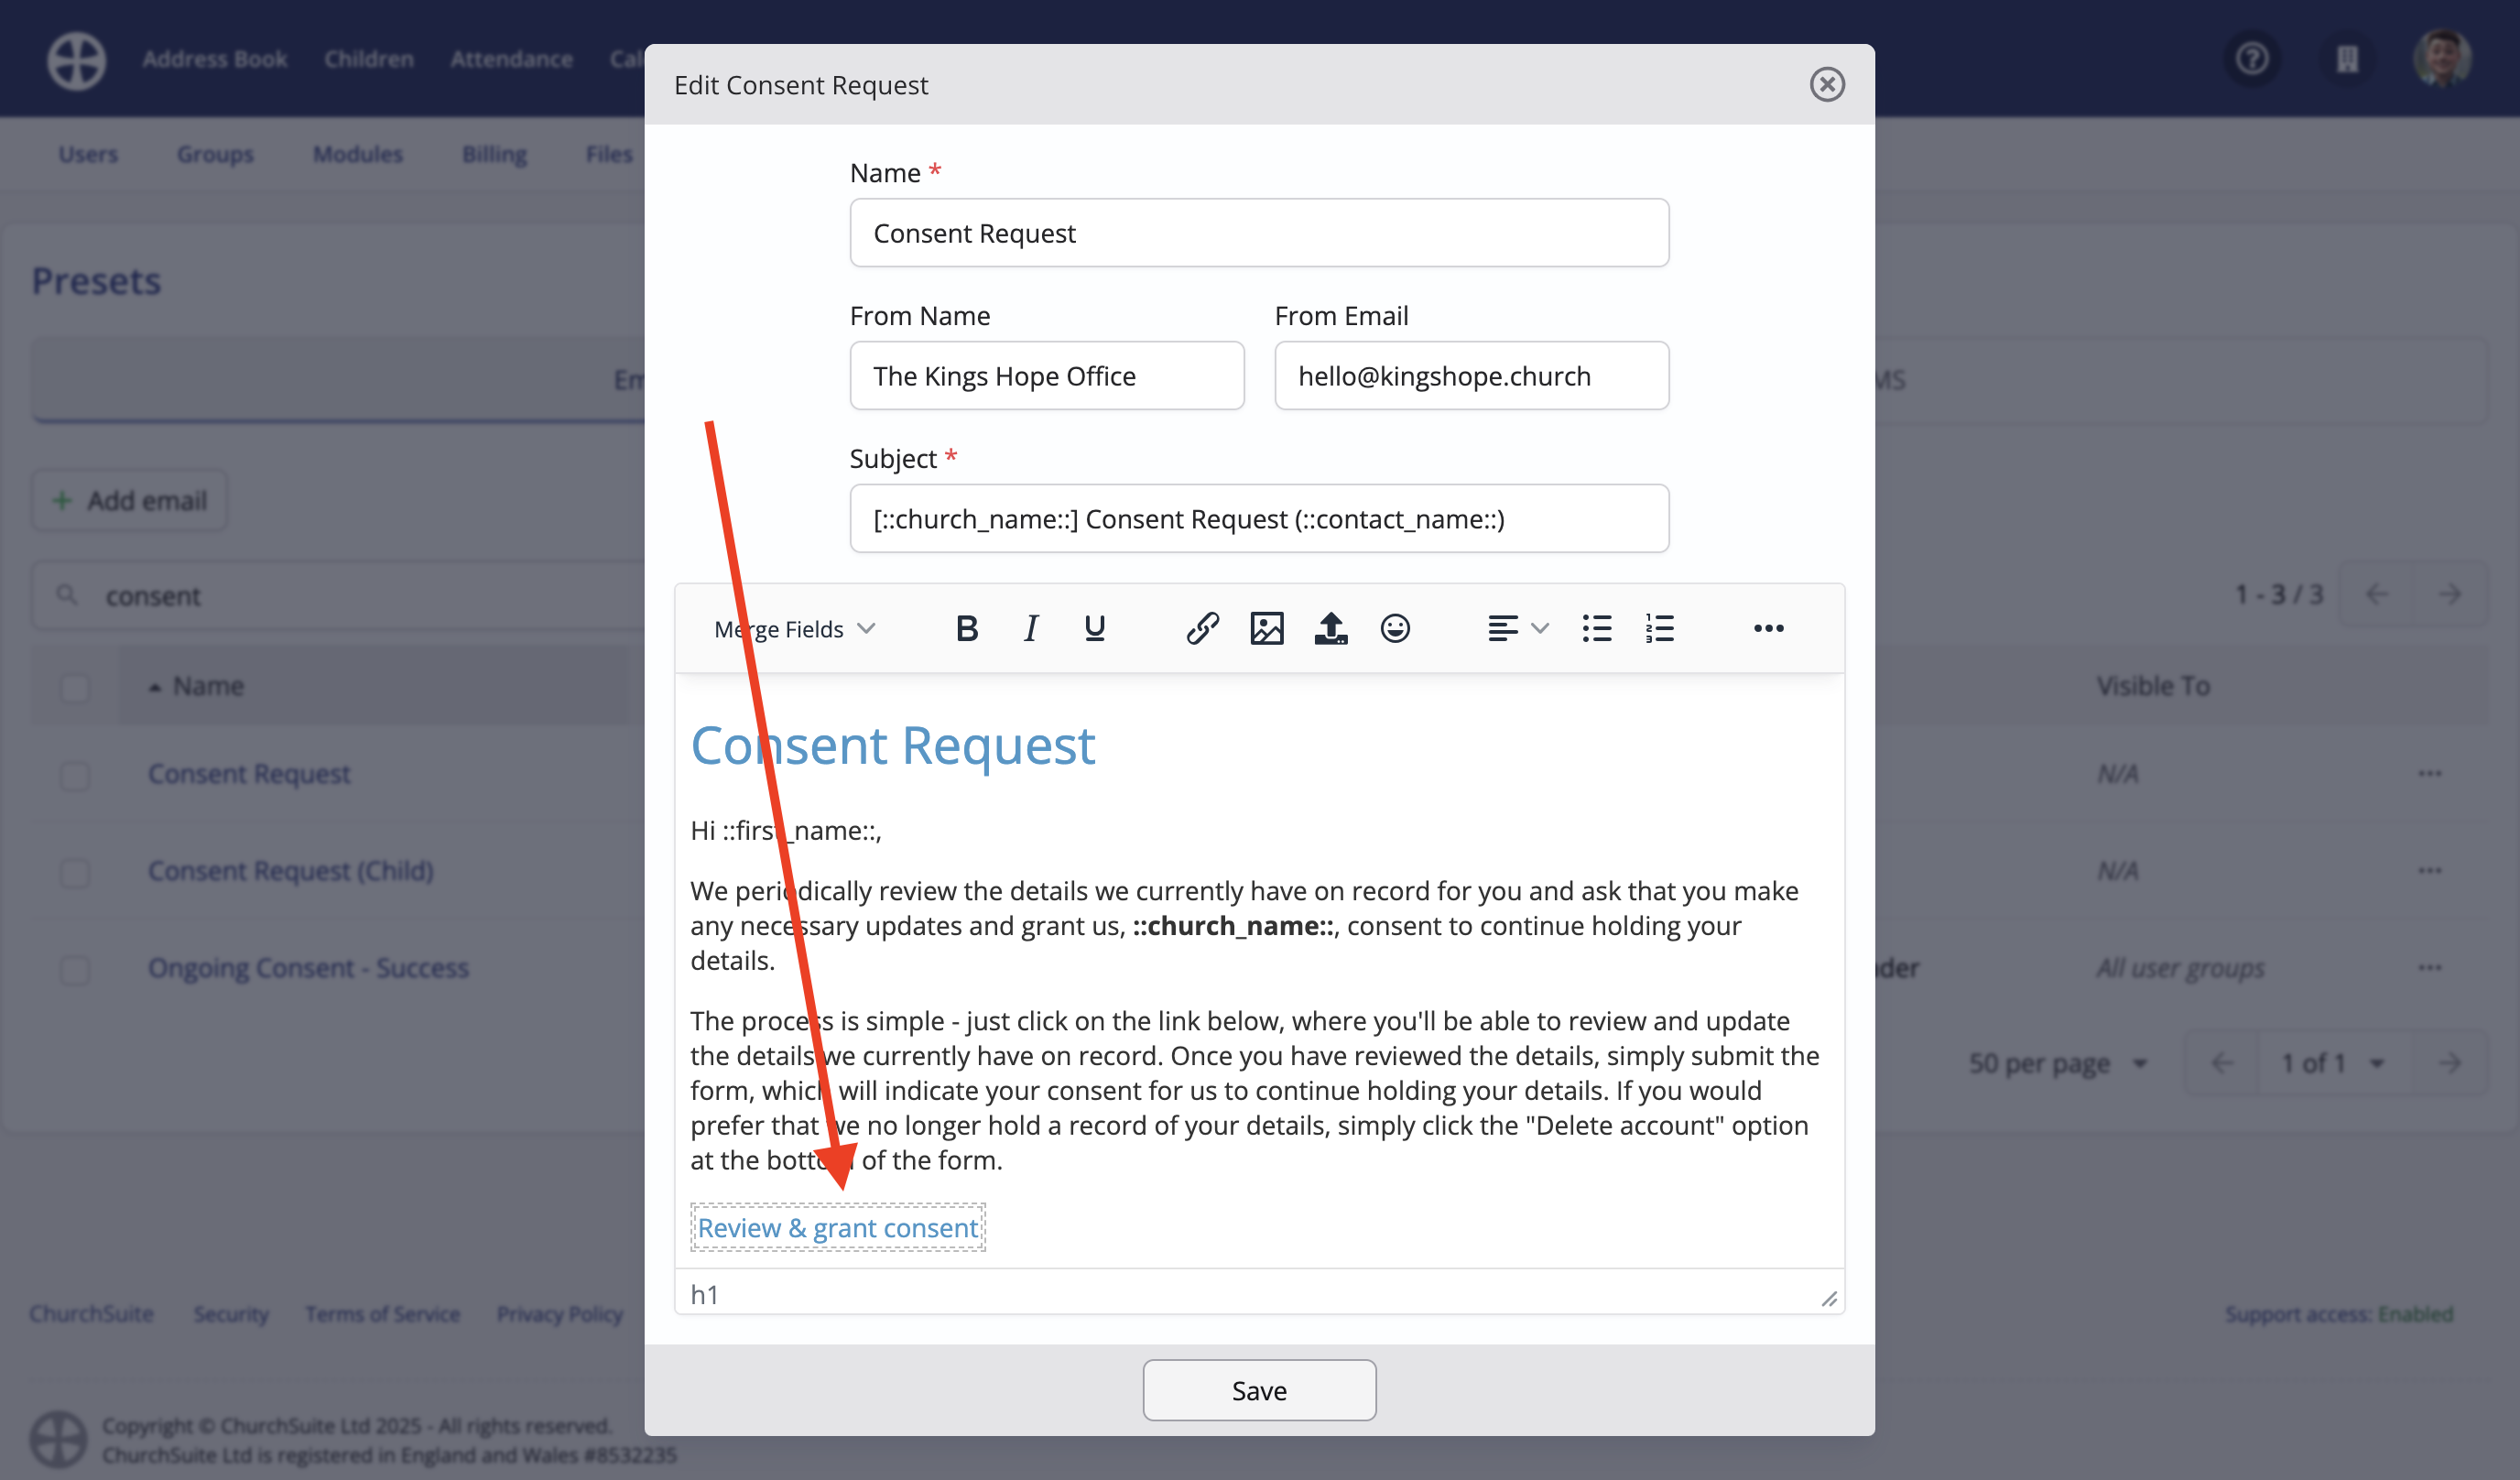Open the user profile avatar
Viewport: 2520px width, 1480px height.
pyautogui.click(x=2442, y=58)
